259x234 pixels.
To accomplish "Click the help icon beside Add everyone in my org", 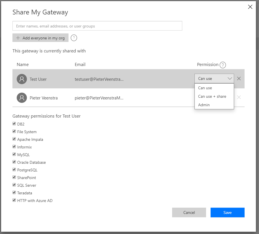I will pyautogui.click(x=74, y=38).
